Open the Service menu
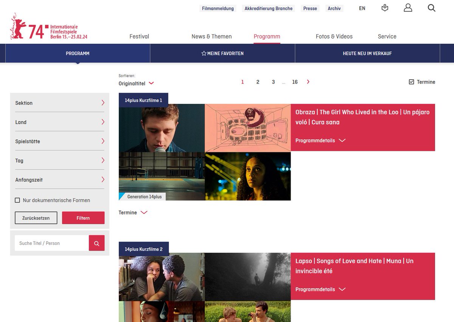The width and height of the screenshot is (454, 322). point(387,37)
